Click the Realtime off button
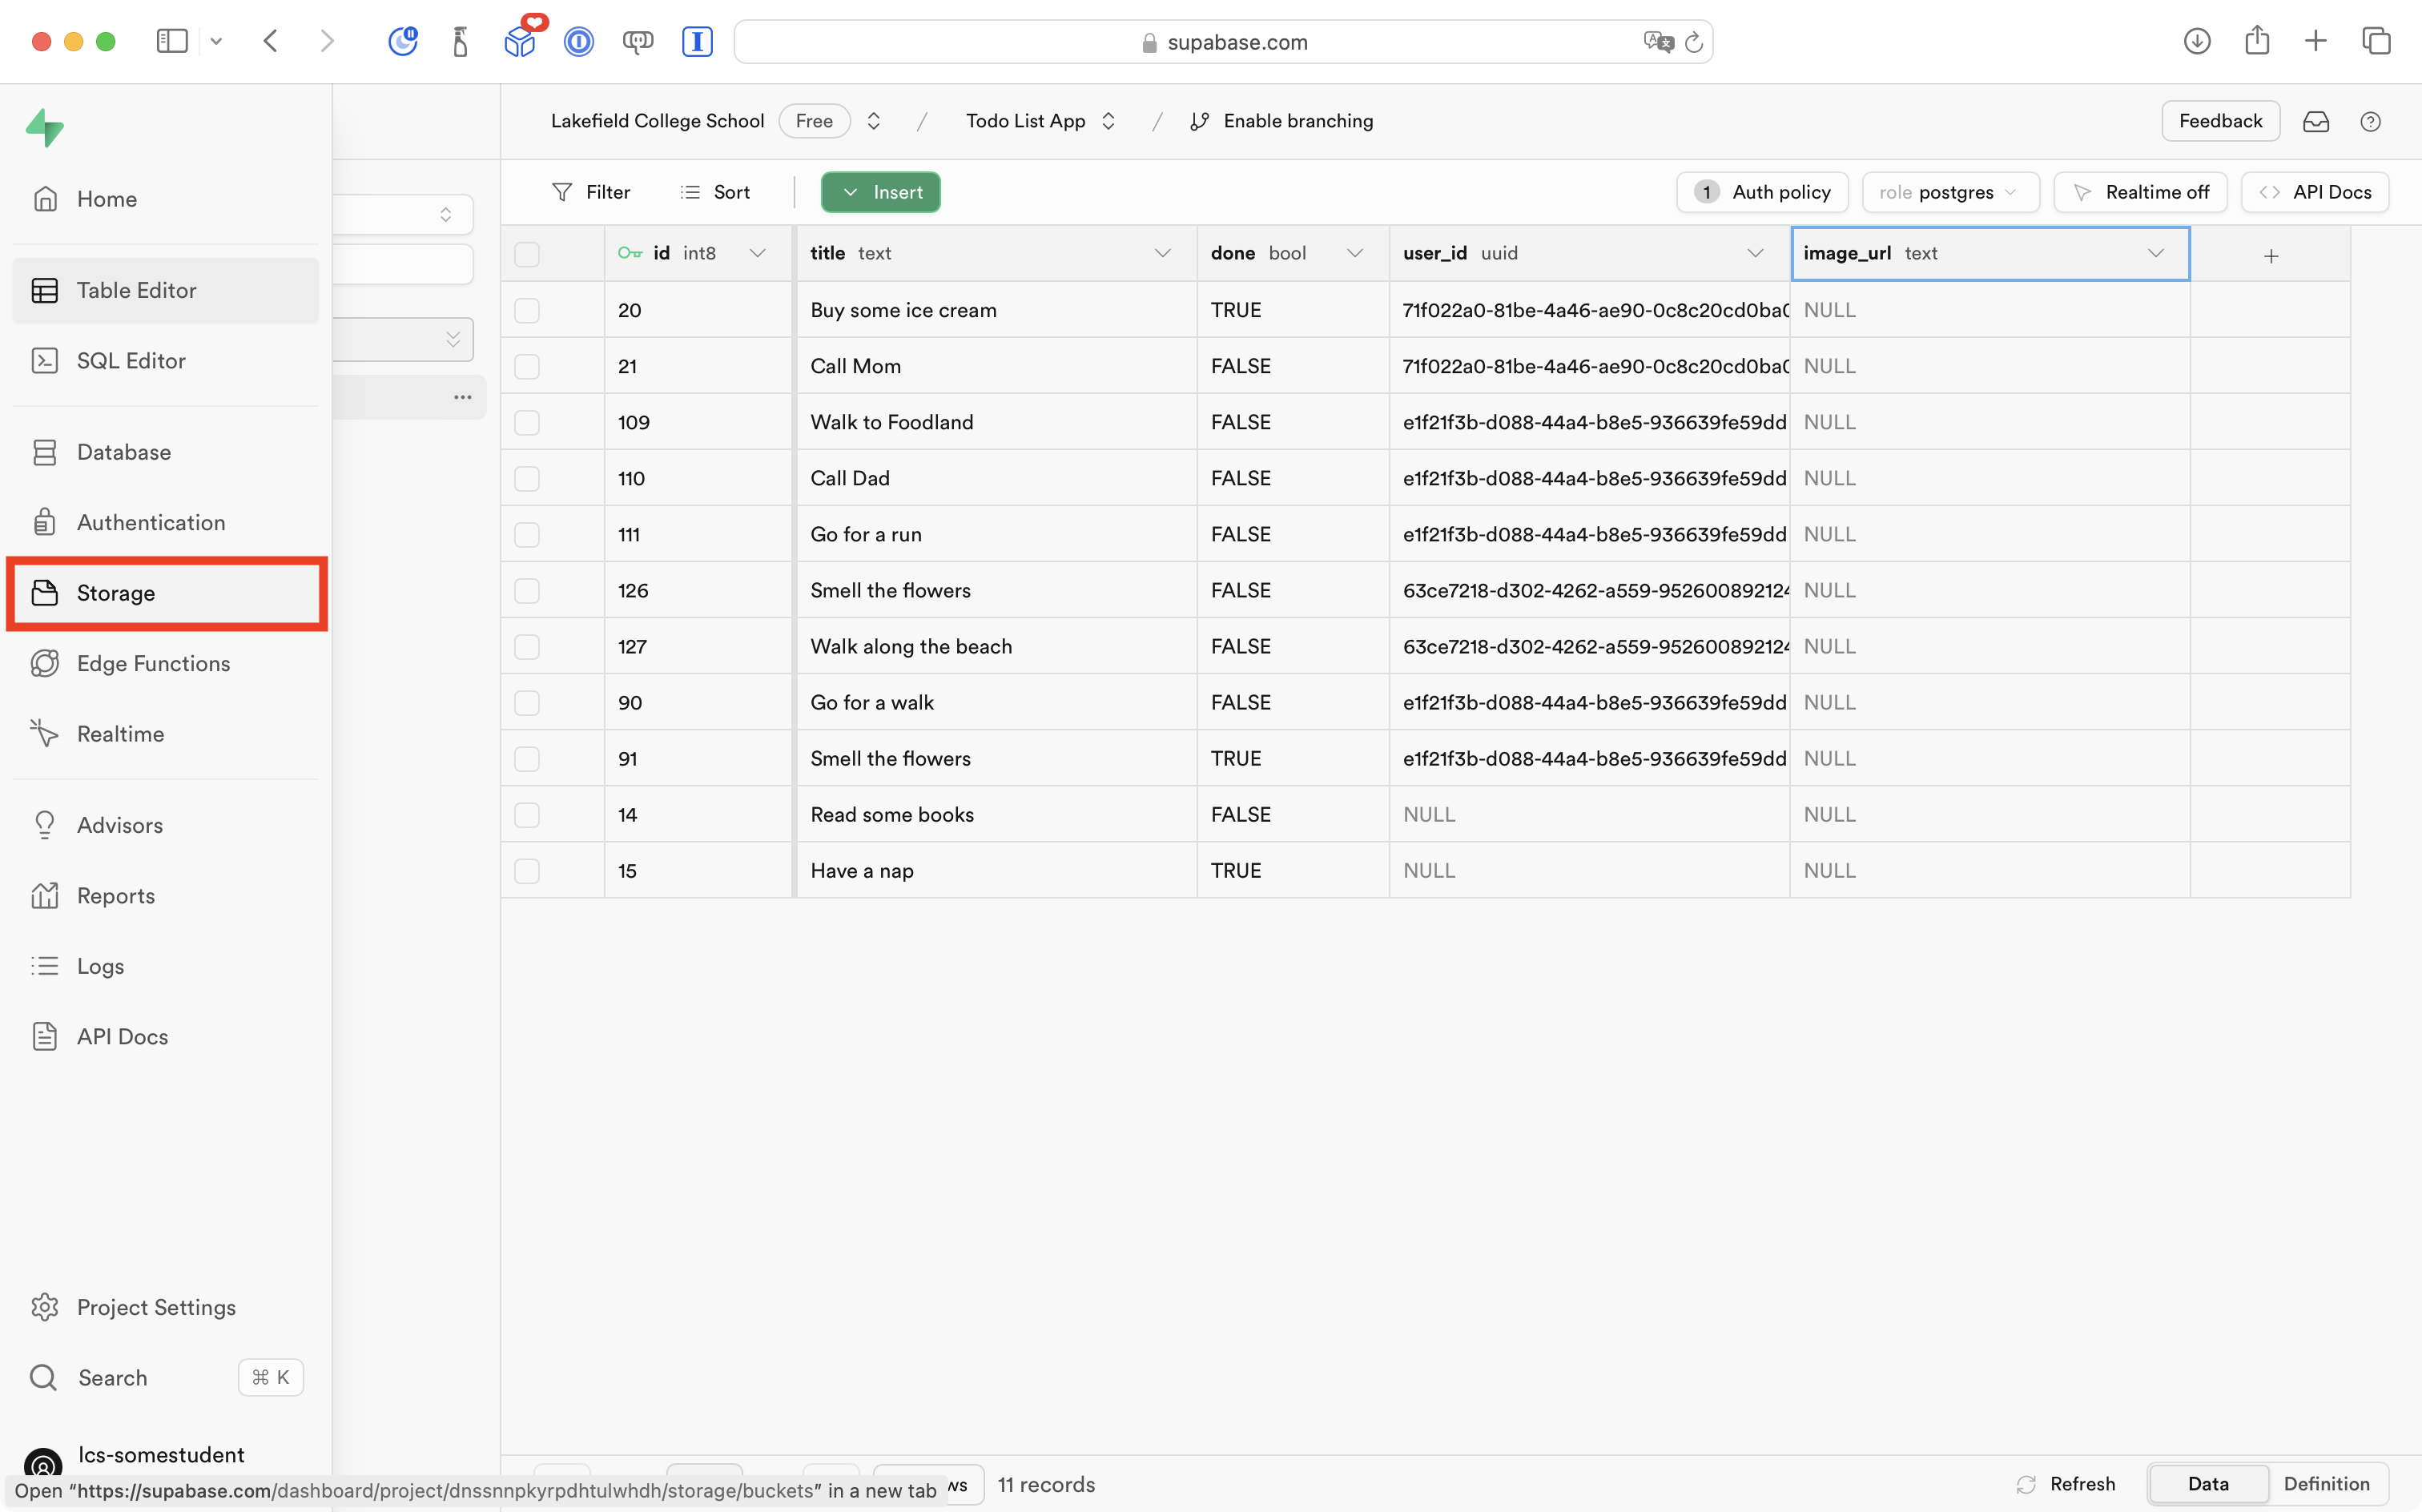This screenshot has height=1512, width=2422. [2140, 192]
